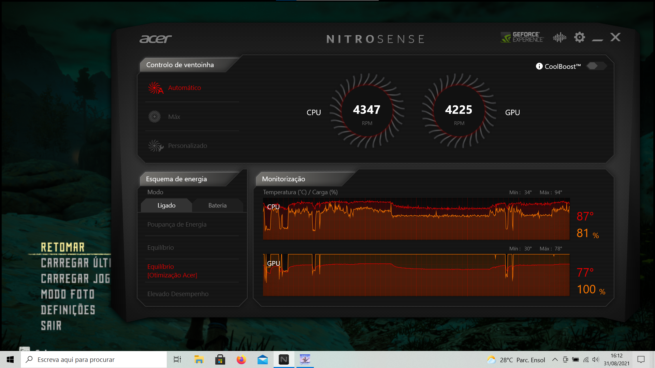Open GeForce Experience from NitroSense header
Image resolution: width=655 pixels, height=368 pixels.
point(522,37)
